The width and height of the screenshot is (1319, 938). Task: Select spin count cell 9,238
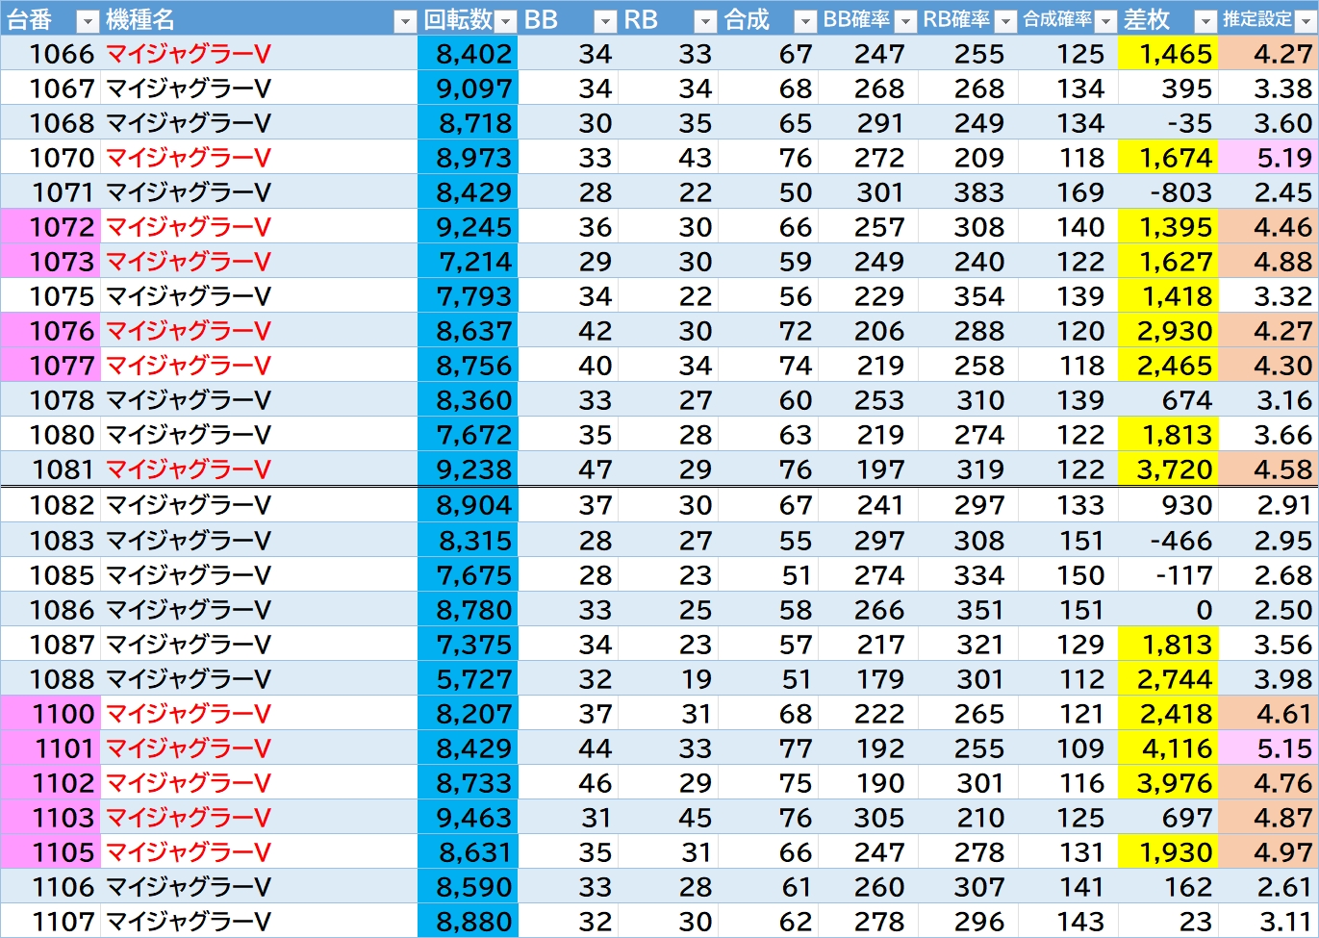tap(469, 469)
